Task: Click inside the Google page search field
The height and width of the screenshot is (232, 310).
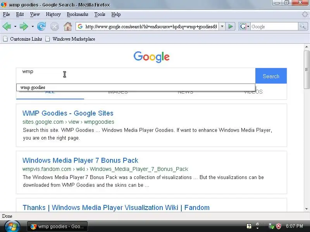Action: tap(136, 76)
